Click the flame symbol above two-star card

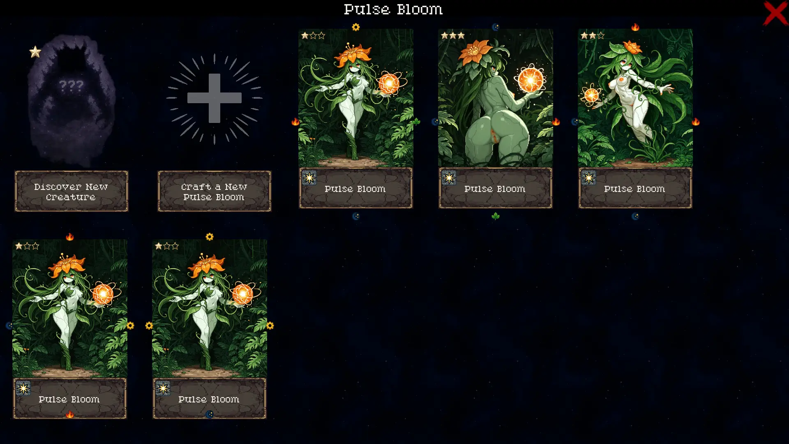(x=635, y=27)
